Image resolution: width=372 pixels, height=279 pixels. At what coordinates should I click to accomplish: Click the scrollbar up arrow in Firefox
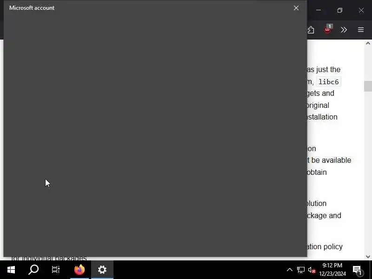[x=368, y=43]
